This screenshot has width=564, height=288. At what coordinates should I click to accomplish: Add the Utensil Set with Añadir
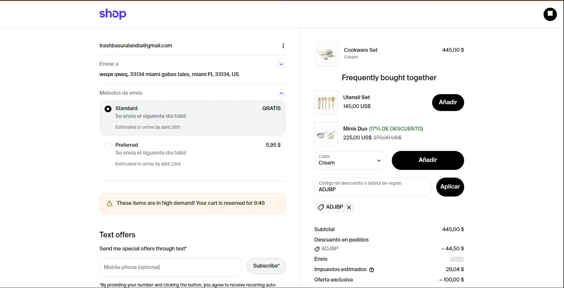(x=448, y=103)
